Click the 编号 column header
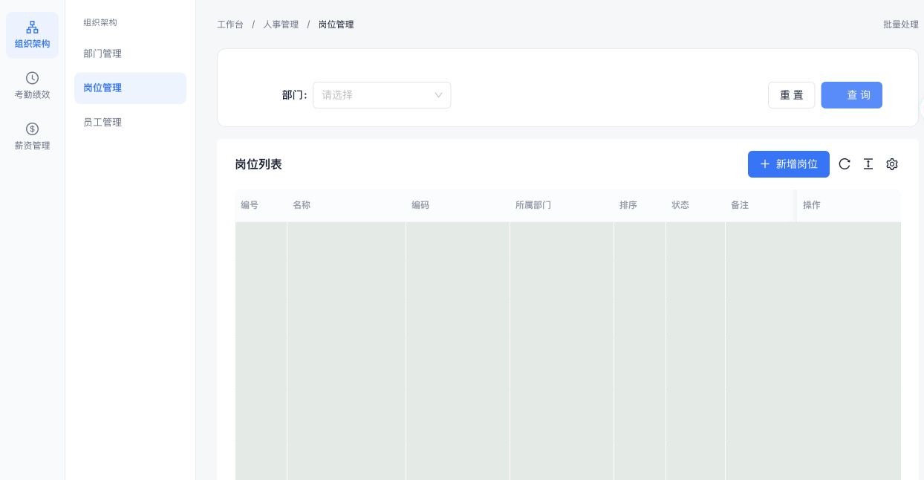Image resolution: width=924 pixels, height=480 pixels. (261, 205)
